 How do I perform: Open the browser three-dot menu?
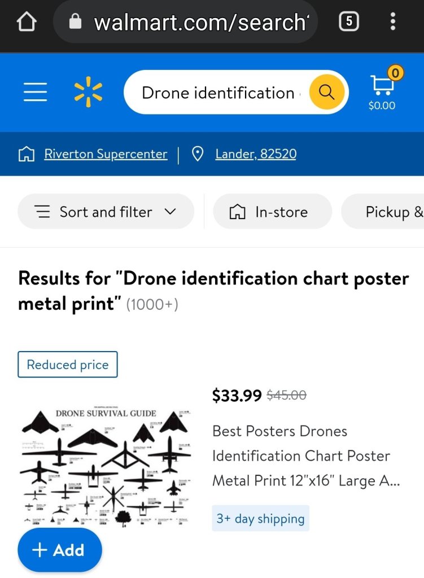click(393, 22)
